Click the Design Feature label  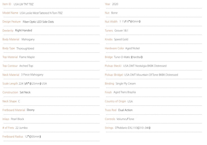pos(12,21)
